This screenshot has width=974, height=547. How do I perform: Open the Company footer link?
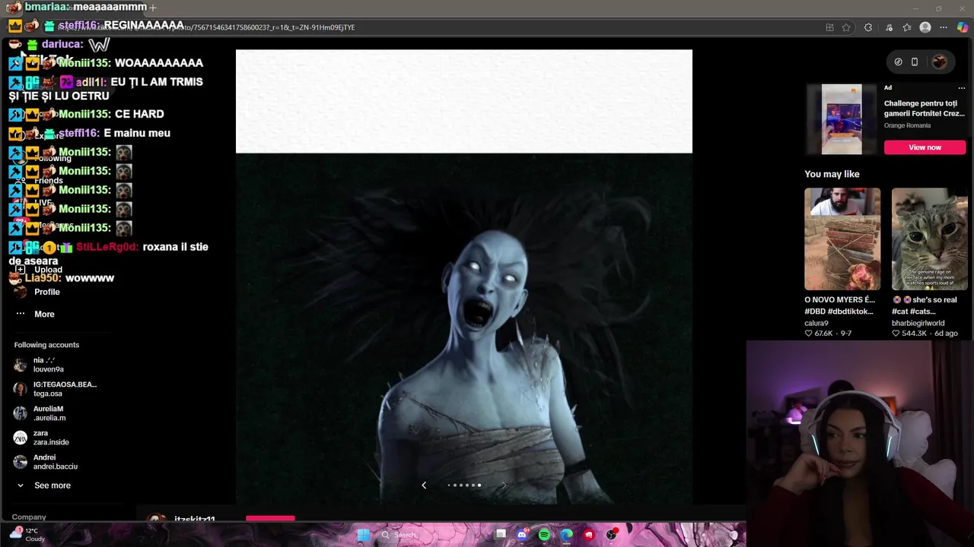point(29,517)
